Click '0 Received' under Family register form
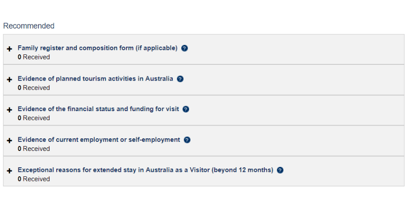 (34, 57)
